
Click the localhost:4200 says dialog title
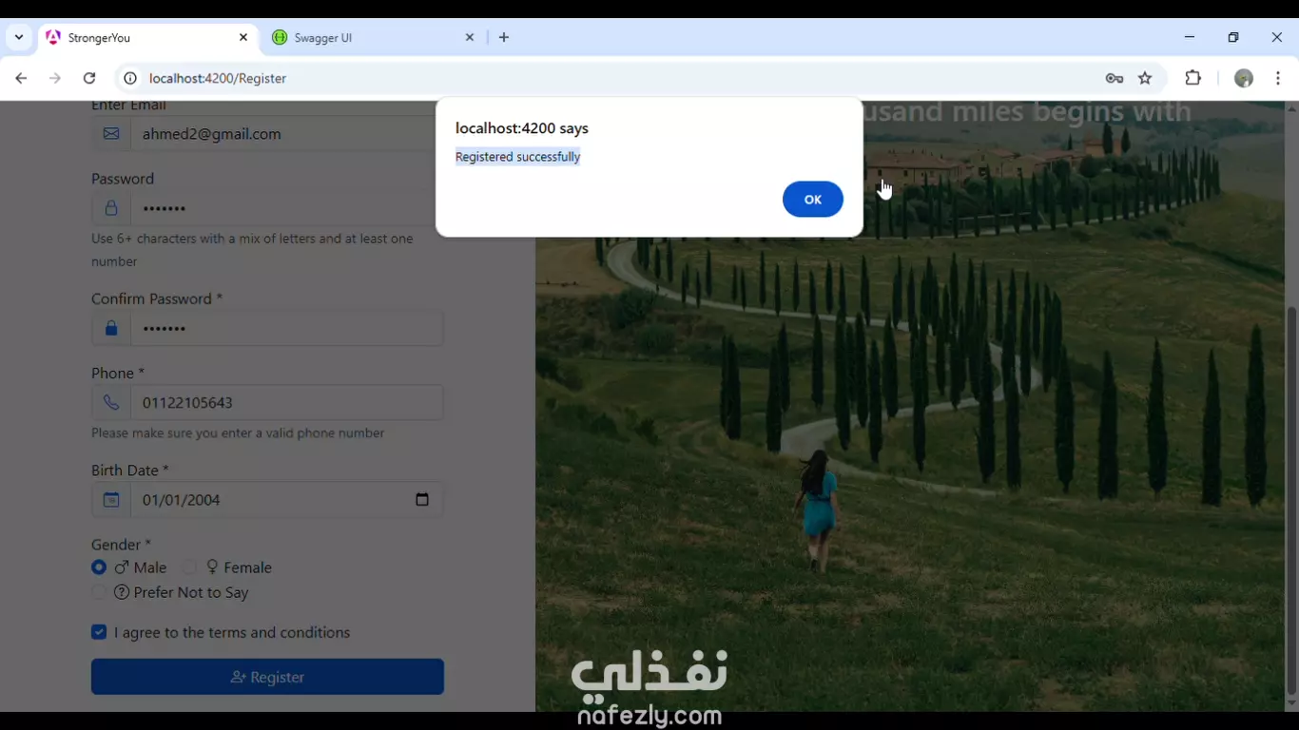tap(522, 128)
